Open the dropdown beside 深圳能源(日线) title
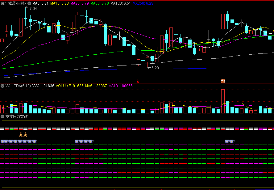Image resolution: width=274 pixels, height=190 pixels. pos(29,3)
